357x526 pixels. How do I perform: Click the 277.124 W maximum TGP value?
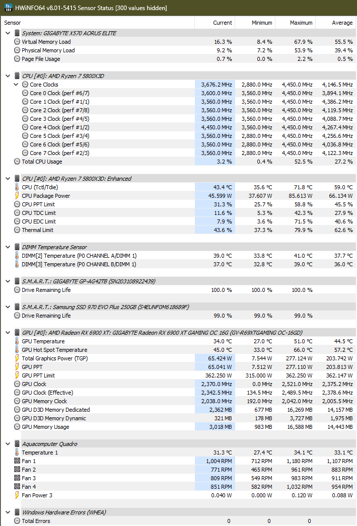[x=299, y=358]
